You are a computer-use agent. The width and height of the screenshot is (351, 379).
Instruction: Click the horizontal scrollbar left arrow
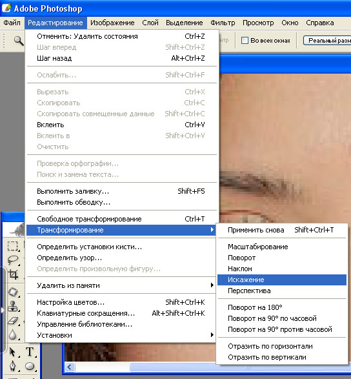(x=70, y=367)
